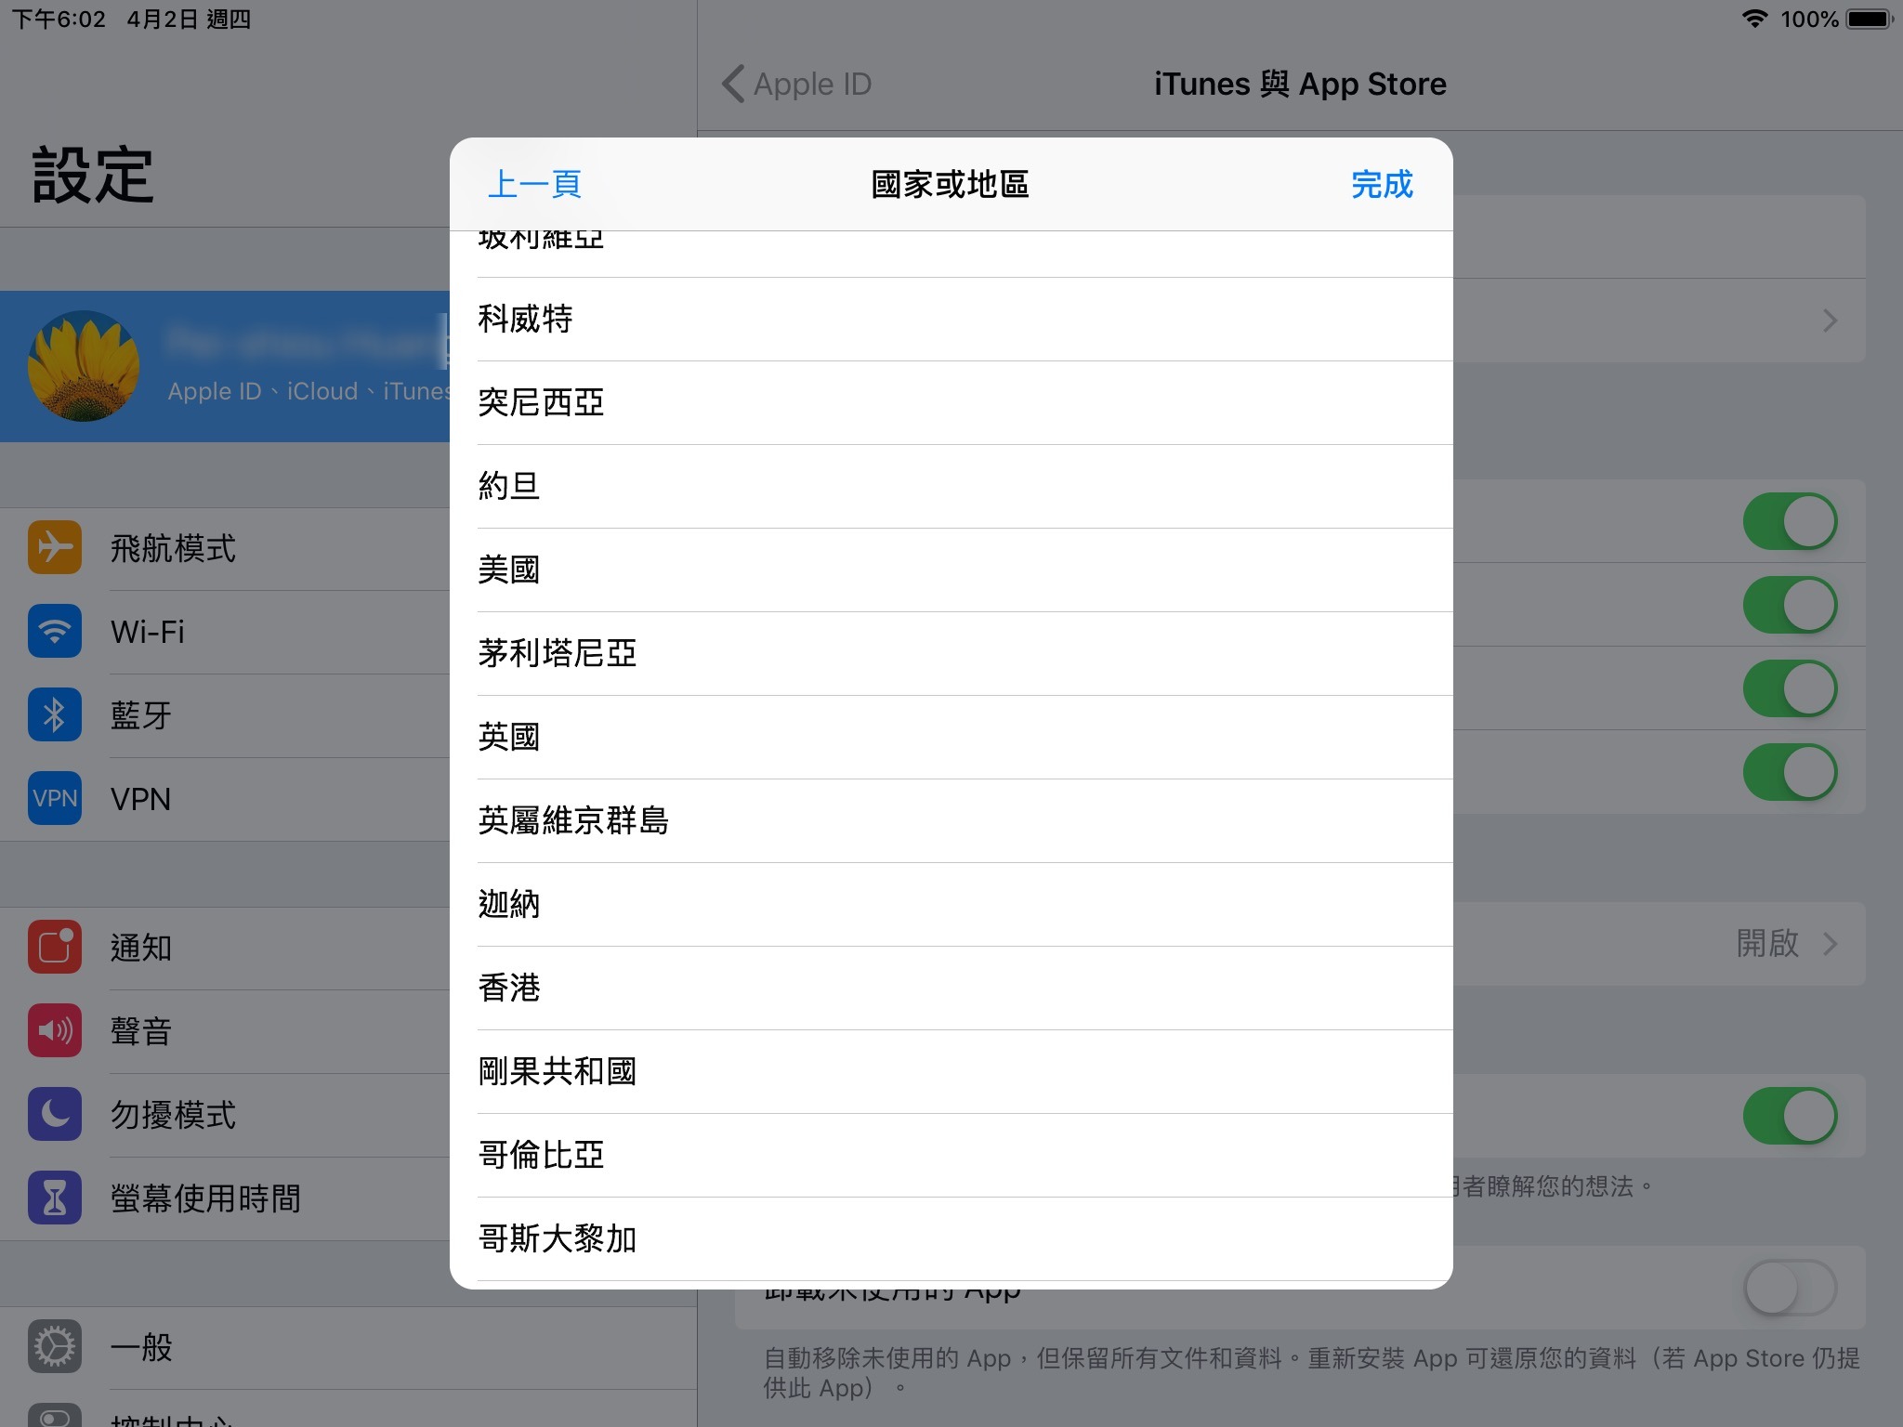Tap the 完成 button to finish
The image size is (1903, 1427).
coord(1382,185)
